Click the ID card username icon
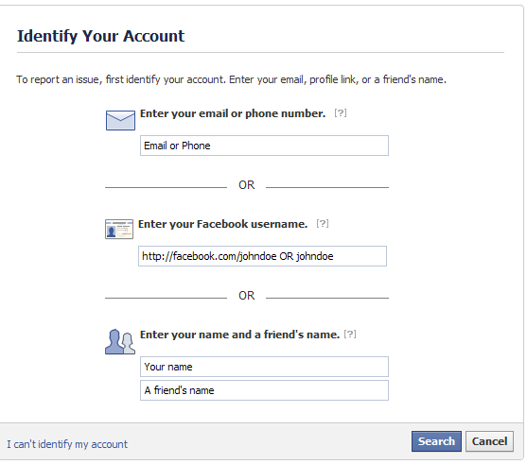Screen dimensions: 527x464 [119, 230]
